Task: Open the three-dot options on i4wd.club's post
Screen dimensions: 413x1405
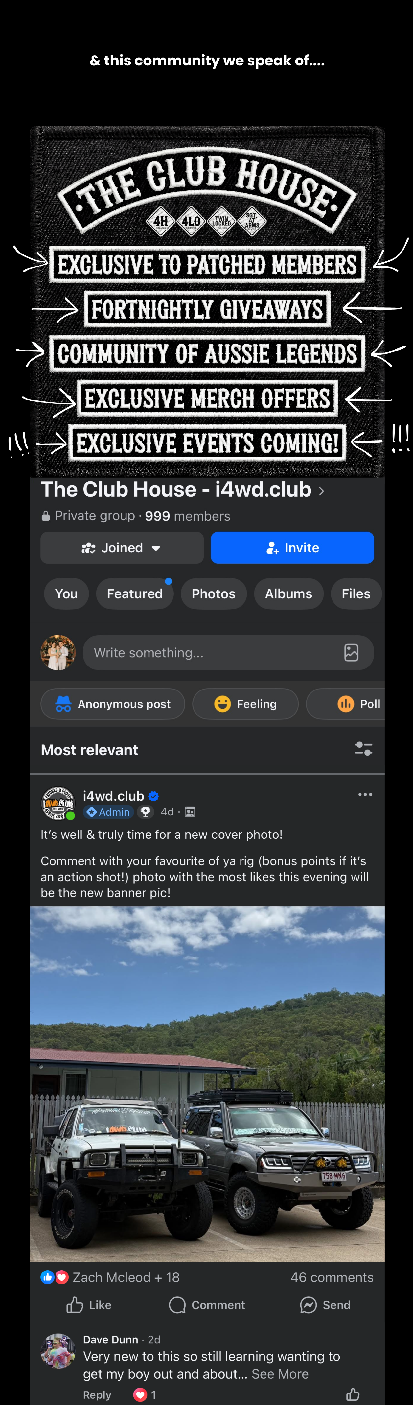Action: pyautogui.click(x=364, y=795)
